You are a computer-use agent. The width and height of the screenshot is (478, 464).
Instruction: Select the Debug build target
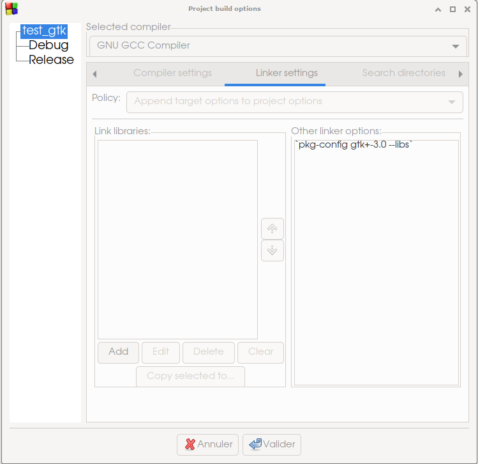pos(49,45)
